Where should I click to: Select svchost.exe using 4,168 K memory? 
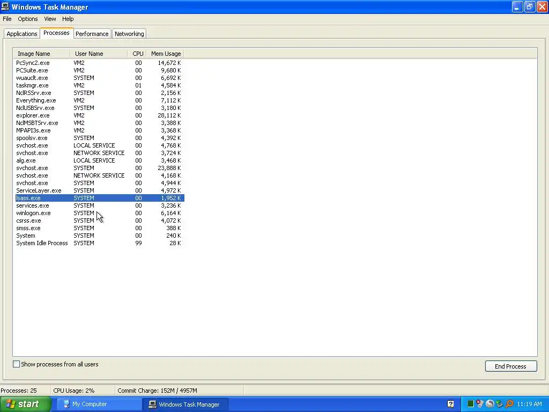(x=100, y=175)
